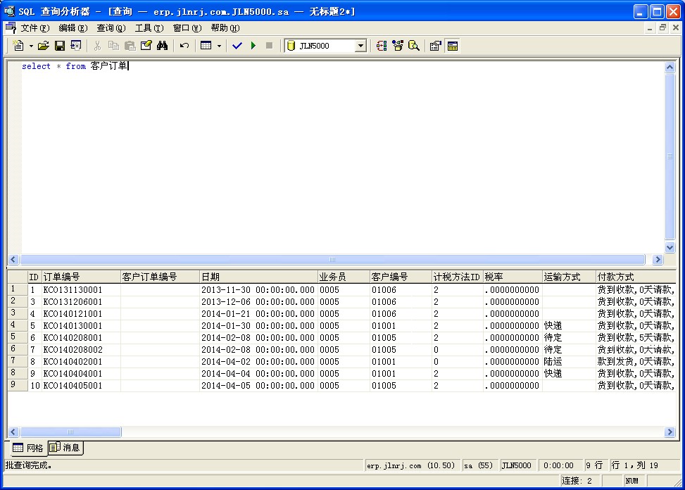Toggle the Object Browser icon in the toolbar
This screenshot has height=490, width=685.
coord(381,46)
